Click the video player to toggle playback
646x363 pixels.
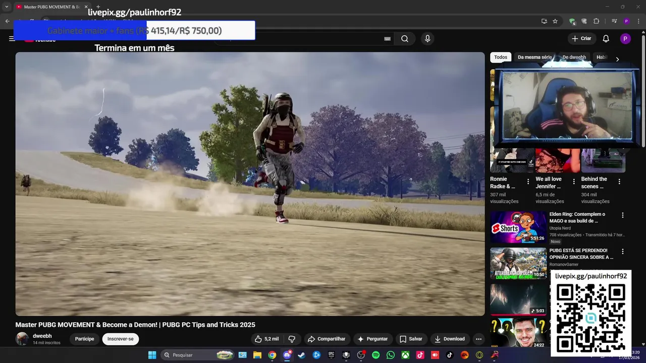point(250,184)
